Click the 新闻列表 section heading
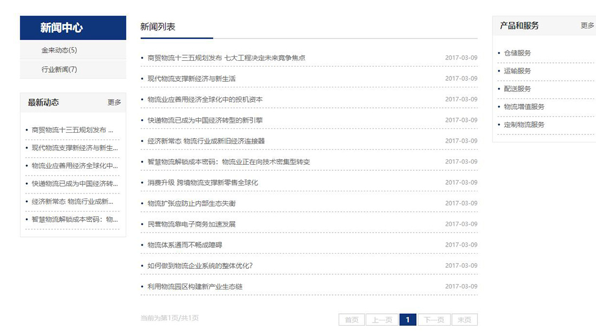 158,27
